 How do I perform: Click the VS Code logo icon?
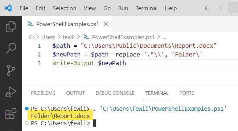coord(8,8)
